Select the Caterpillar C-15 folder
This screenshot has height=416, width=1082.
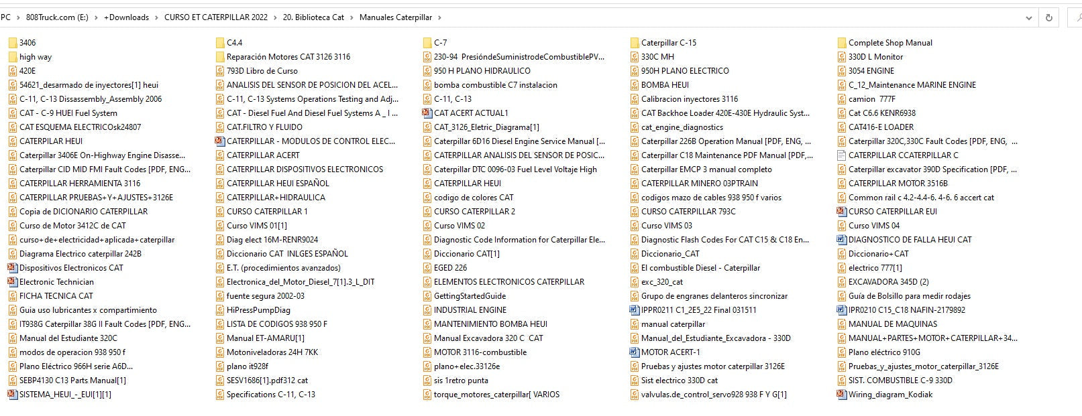[x=668, y=43]
